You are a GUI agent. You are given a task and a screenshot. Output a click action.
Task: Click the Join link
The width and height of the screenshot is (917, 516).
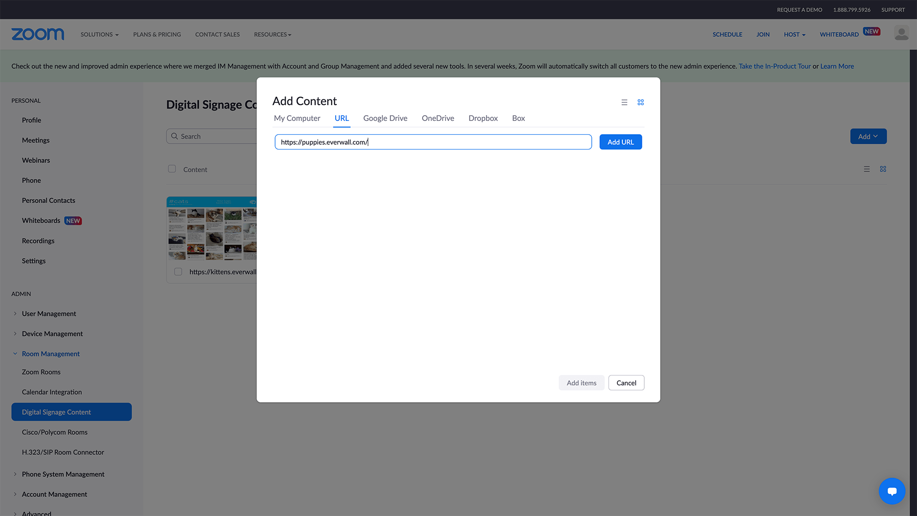point(763,34)
